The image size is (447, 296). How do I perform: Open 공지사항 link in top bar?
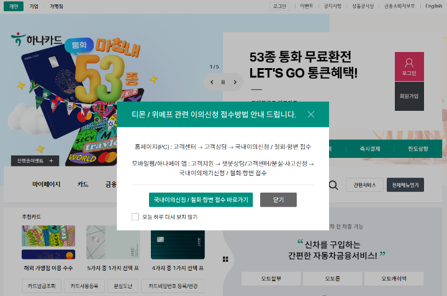point(332,6)
